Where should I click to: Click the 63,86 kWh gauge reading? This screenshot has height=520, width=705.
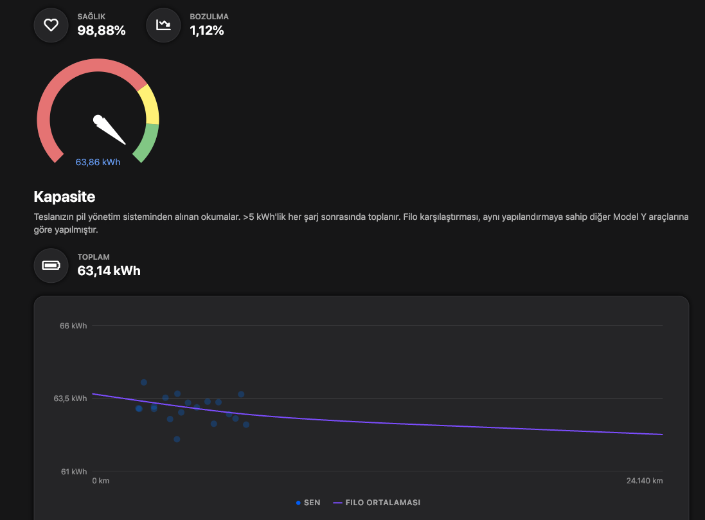click(x=98, y=163)
